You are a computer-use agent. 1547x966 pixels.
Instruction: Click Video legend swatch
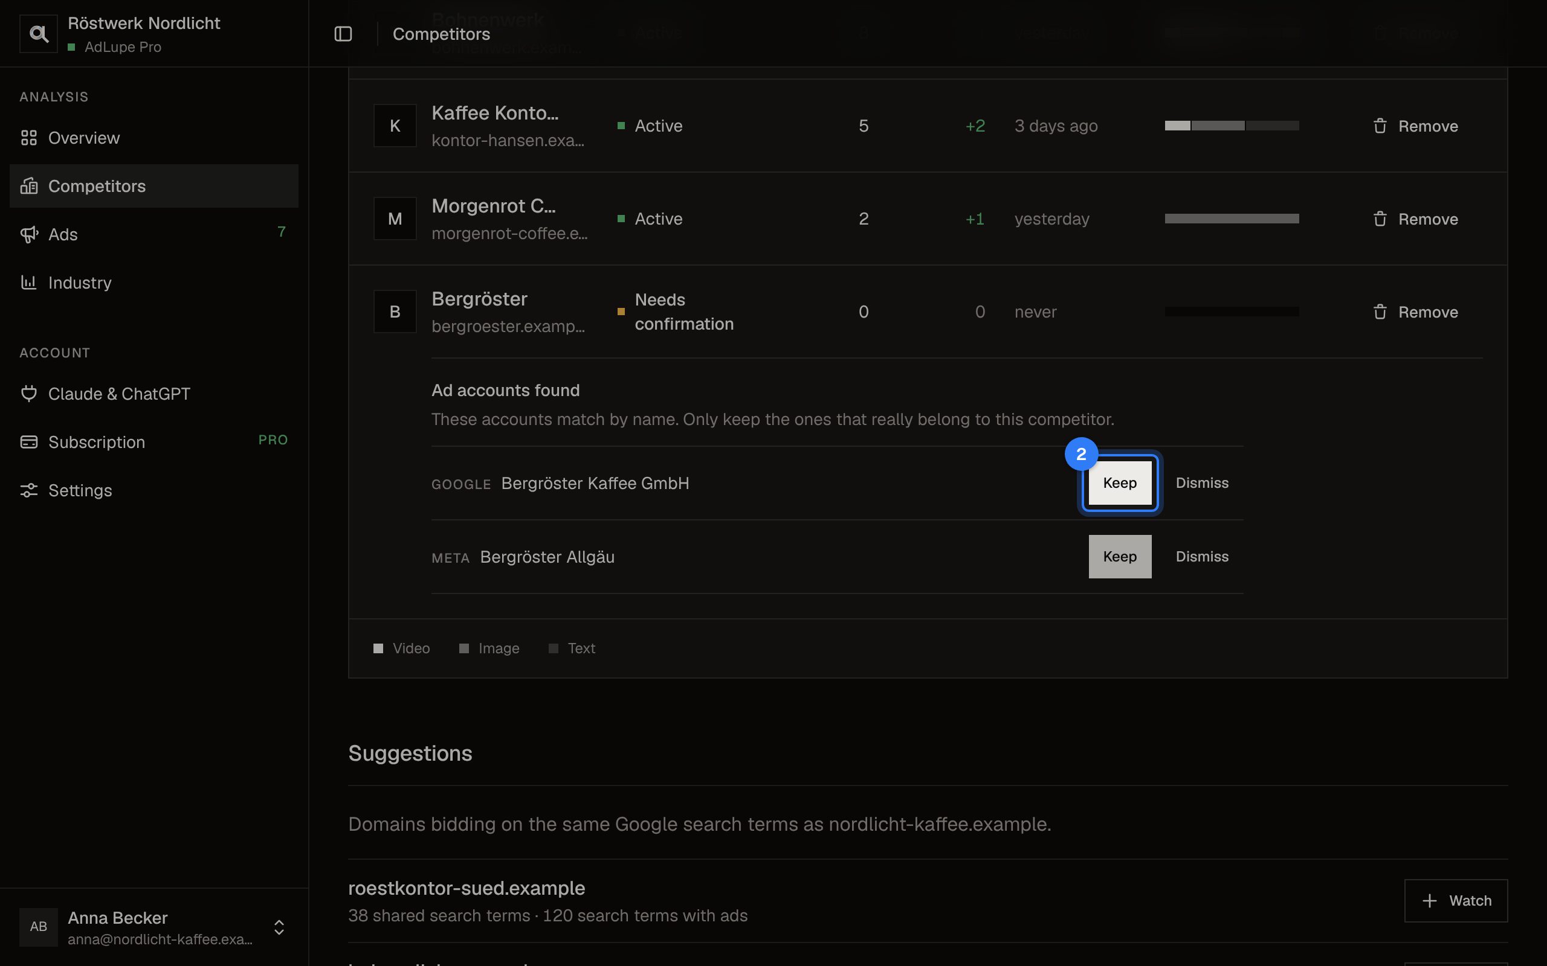coord(378,648)
